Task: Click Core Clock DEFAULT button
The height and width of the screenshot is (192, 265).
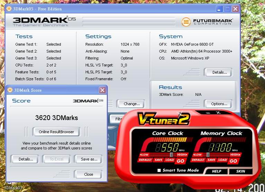Action: pyautogui.click(x=145, y=160)
